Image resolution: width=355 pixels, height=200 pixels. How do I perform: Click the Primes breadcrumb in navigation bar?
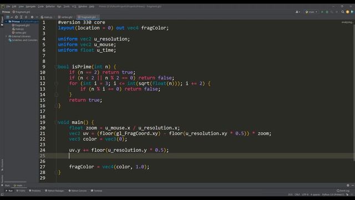[6, 12]
